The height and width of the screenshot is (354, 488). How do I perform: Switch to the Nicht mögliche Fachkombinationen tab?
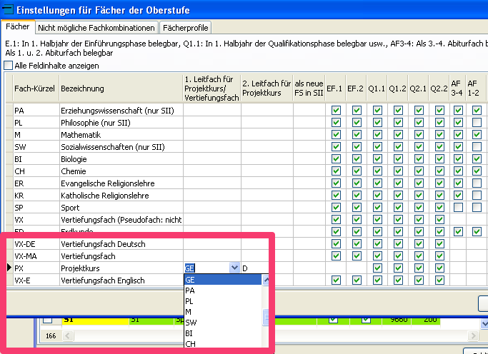coord(97,28)
